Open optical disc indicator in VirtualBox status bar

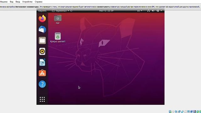pos(173,111)
